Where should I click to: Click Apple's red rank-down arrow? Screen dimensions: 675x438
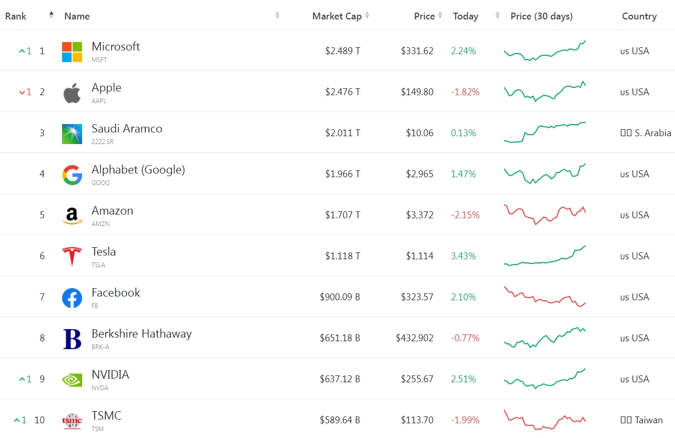[22, 92]
